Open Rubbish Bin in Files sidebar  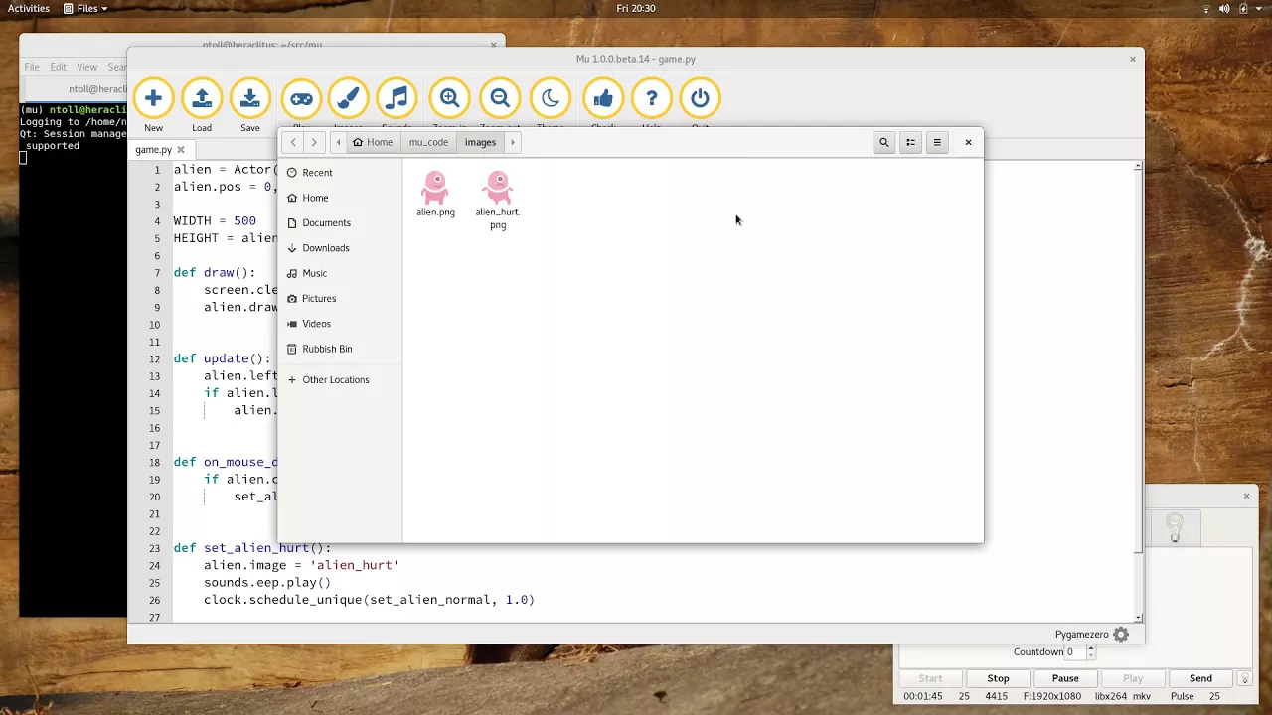340,349
